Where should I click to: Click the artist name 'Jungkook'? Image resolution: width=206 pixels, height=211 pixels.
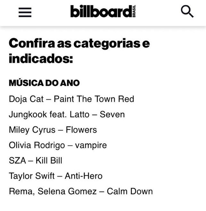coord(28,115)
